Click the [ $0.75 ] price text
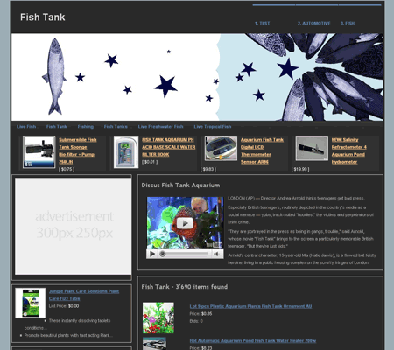This screenshot has height=350, width=394. pyautogui.click(x=67, y=169)
